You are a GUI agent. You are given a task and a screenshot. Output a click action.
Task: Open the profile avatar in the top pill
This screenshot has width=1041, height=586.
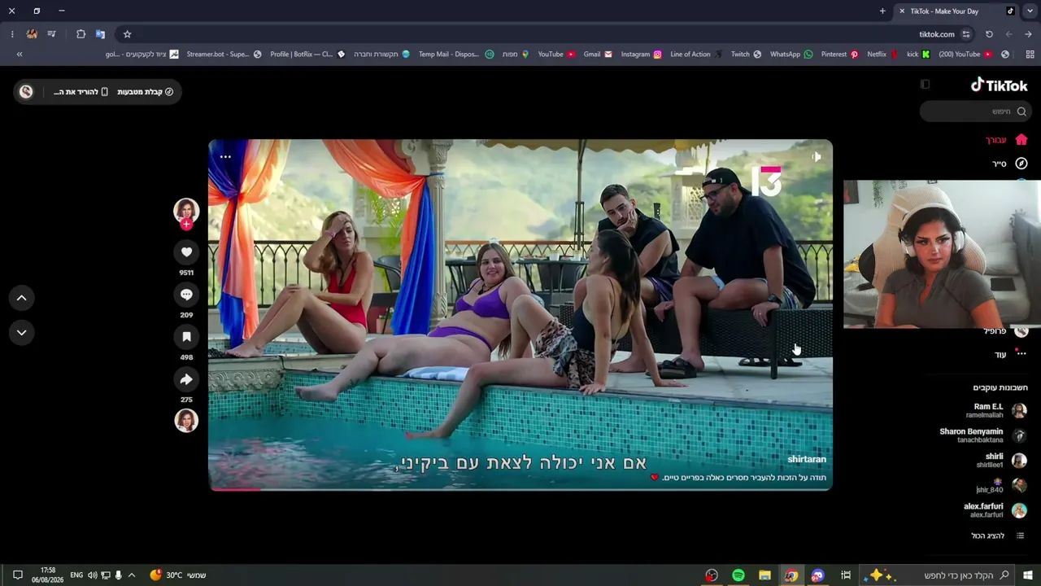coord(26,92)
